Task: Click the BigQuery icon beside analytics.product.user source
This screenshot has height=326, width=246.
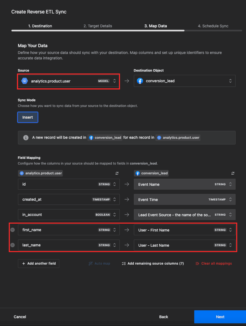Action: (x=24, y=81)
